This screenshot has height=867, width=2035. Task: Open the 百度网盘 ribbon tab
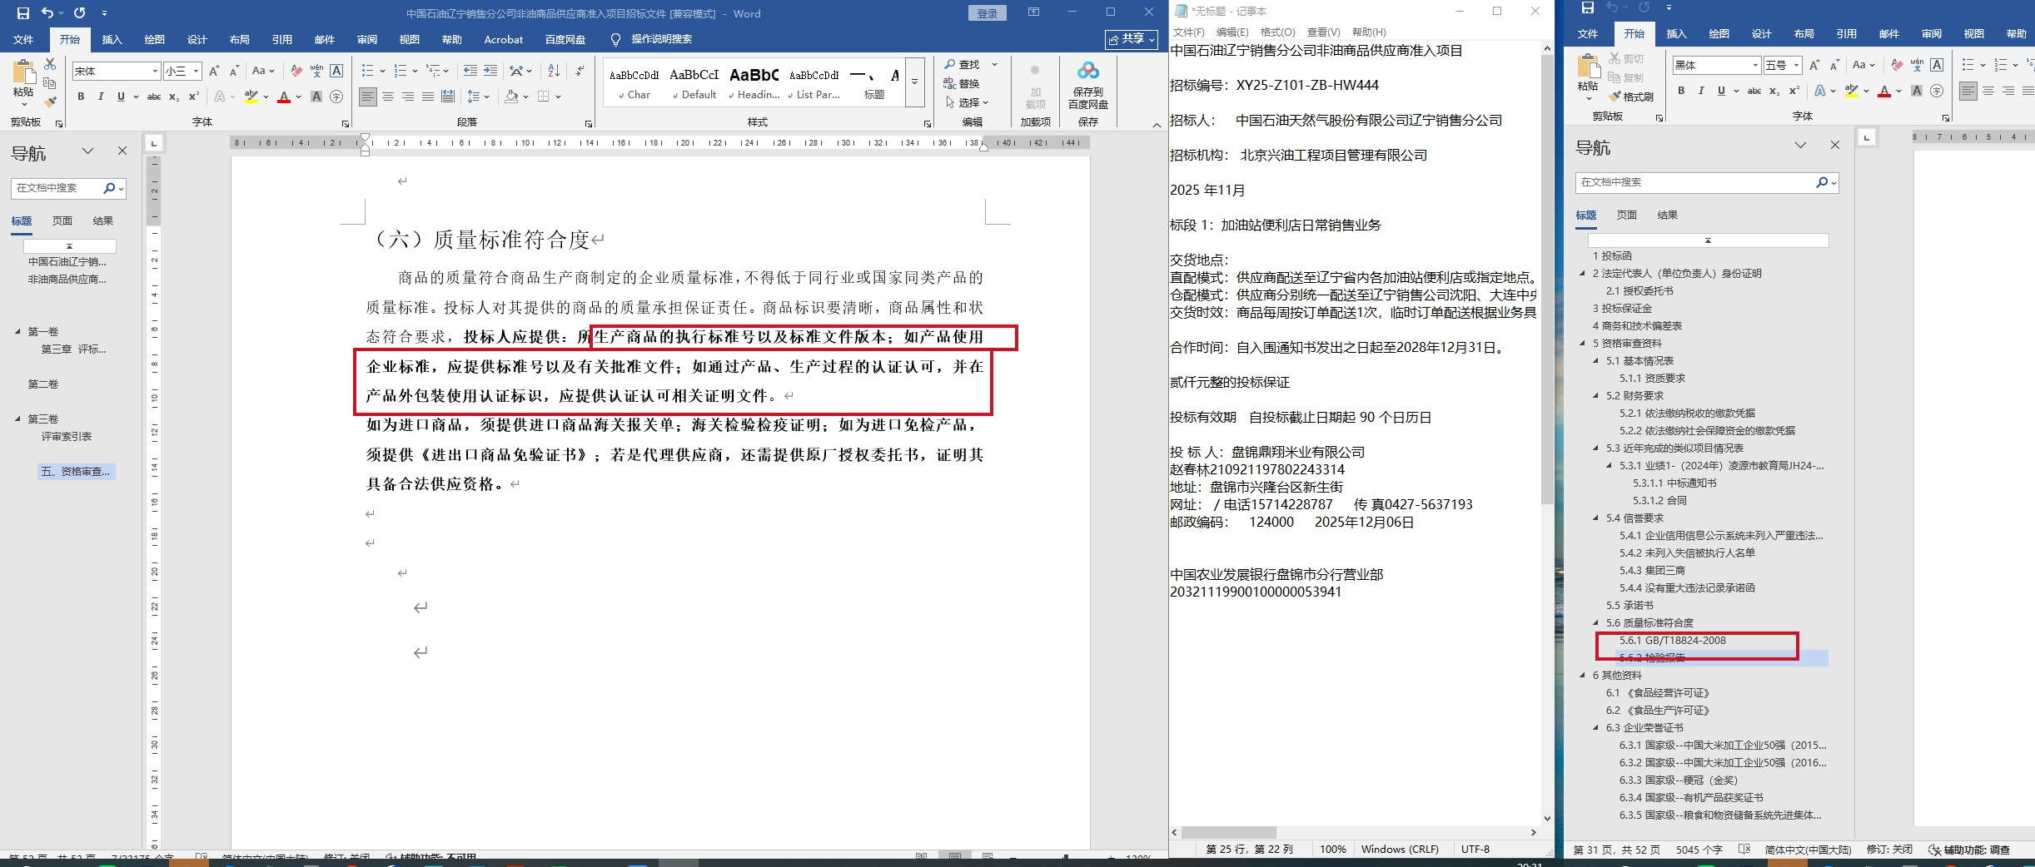tap(565, 39)
